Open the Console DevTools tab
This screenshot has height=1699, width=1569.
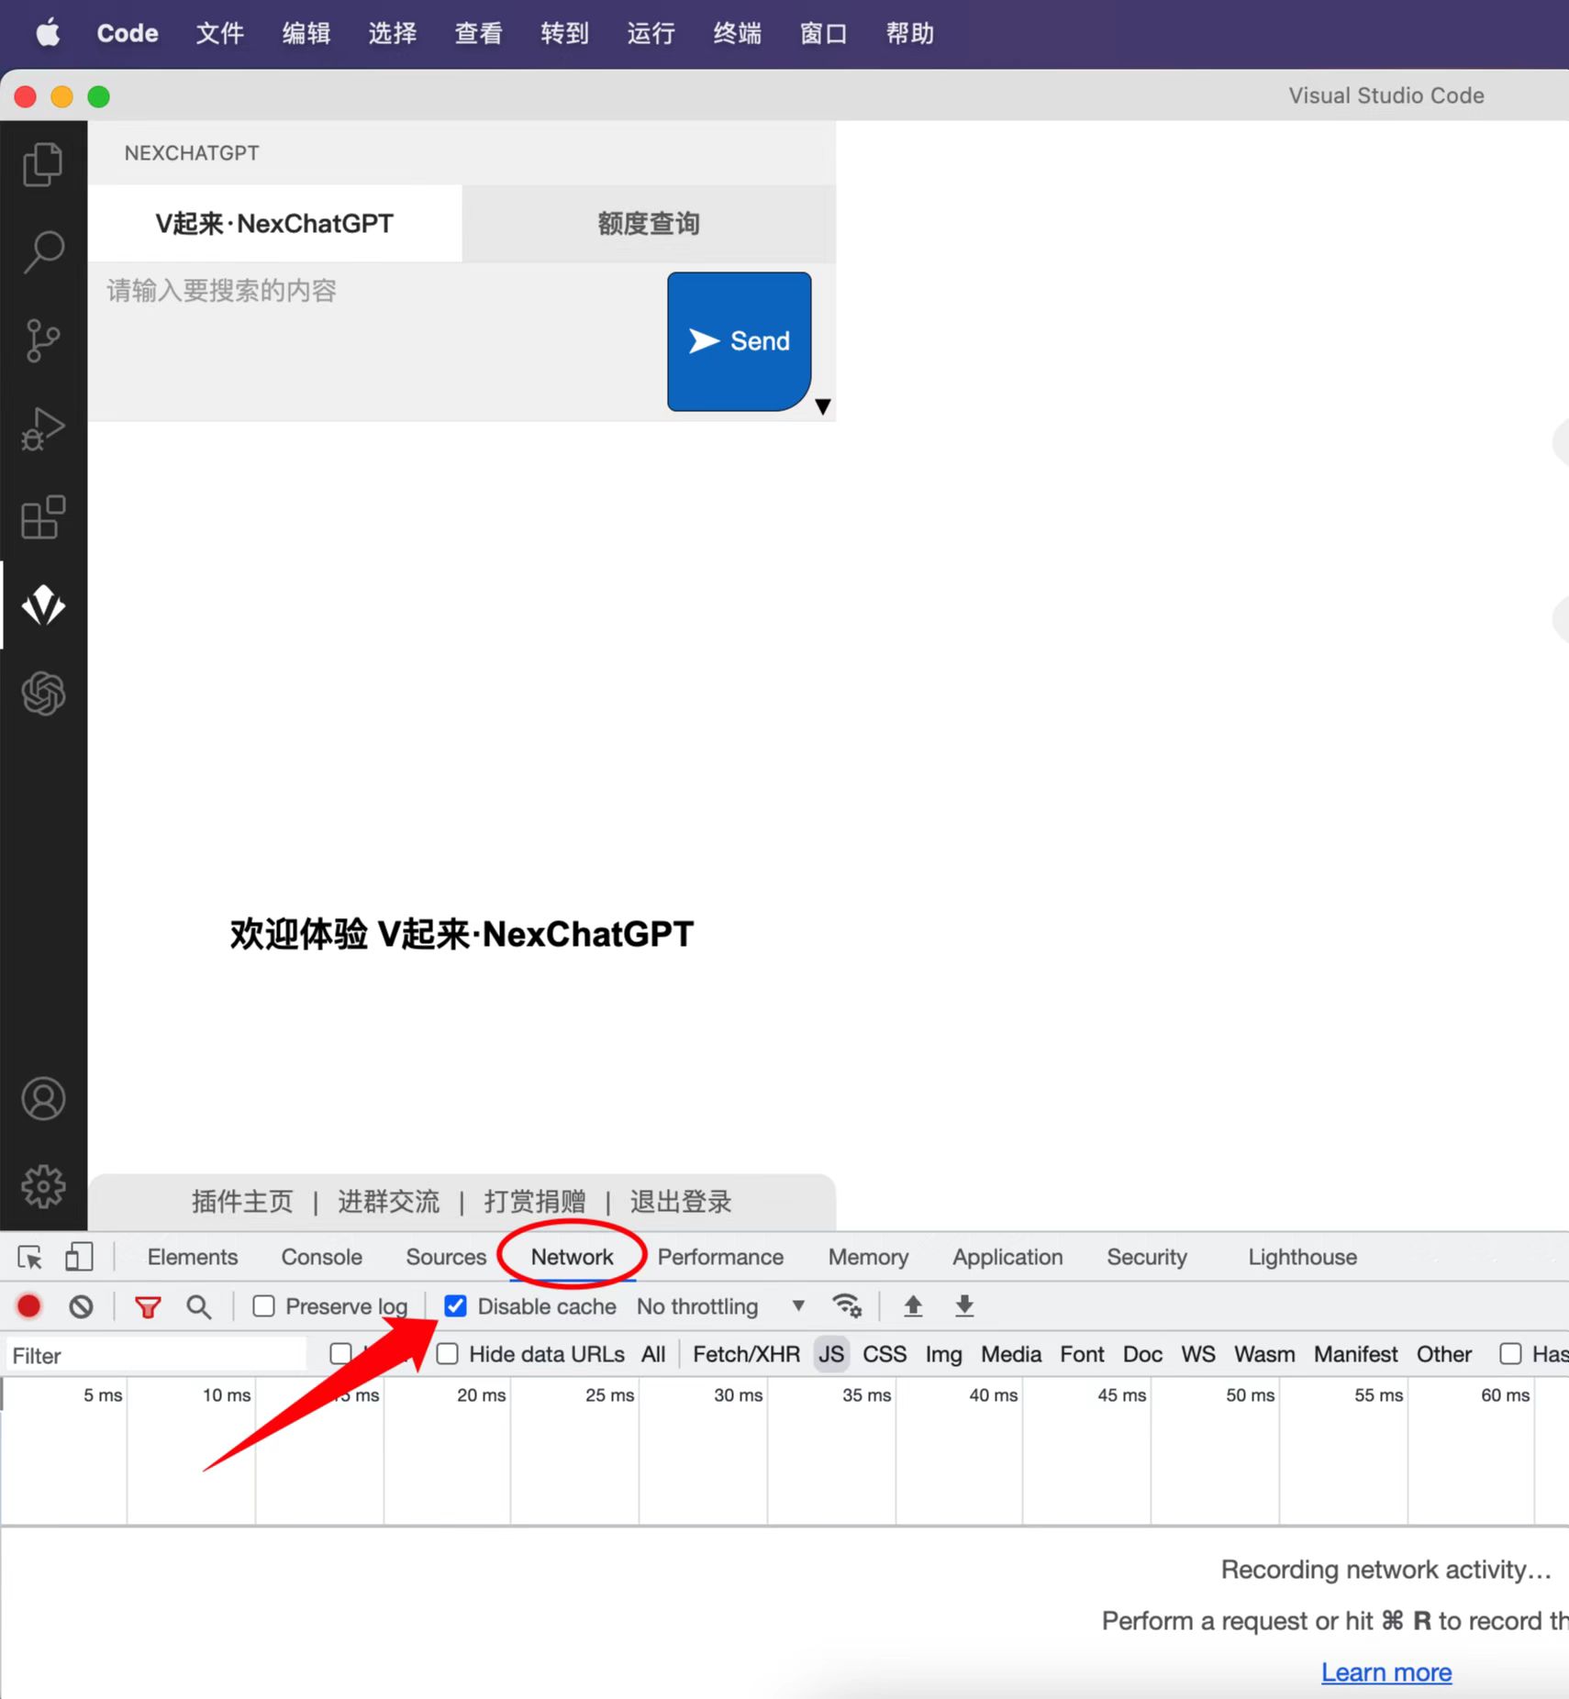[x=321, y=1257]
